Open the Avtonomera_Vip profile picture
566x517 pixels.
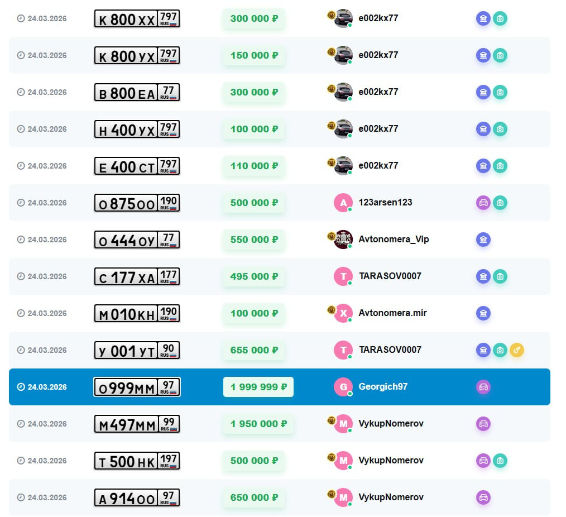pos(343,240)
